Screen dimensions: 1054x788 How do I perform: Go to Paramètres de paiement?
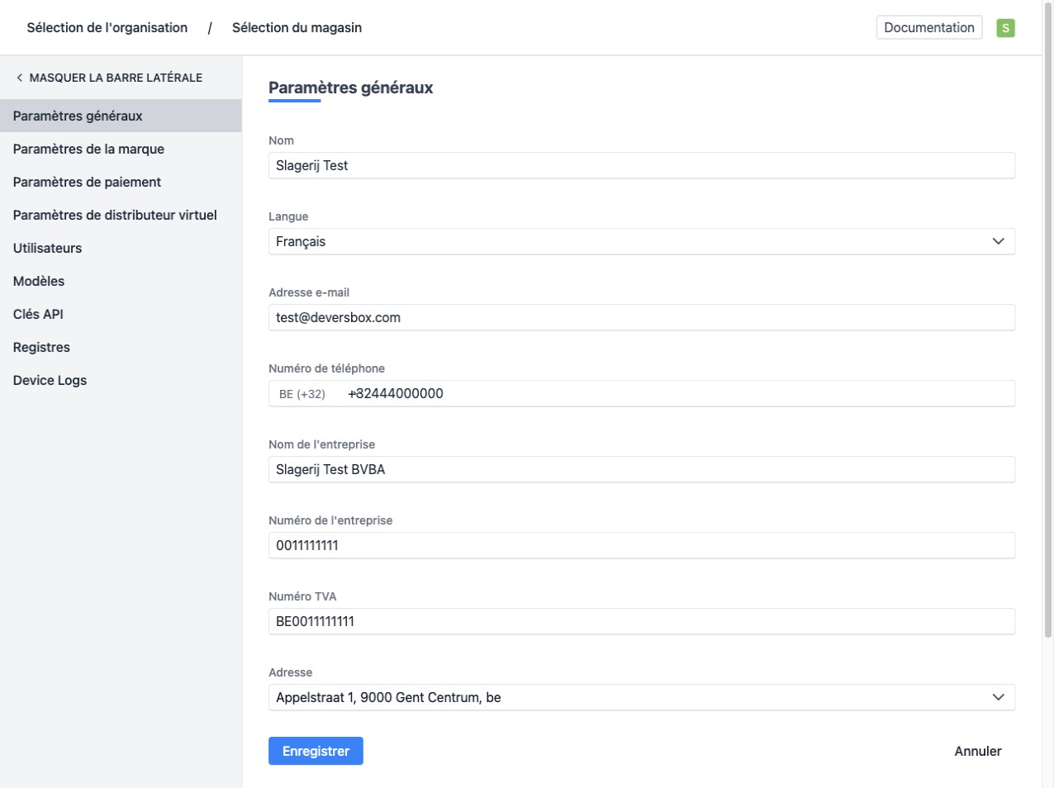[x=87, y=182]
